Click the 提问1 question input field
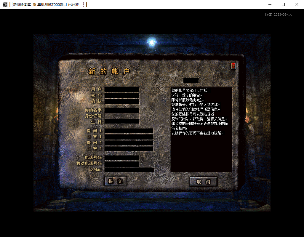This screenshot has height=237, width=304. 129,131
